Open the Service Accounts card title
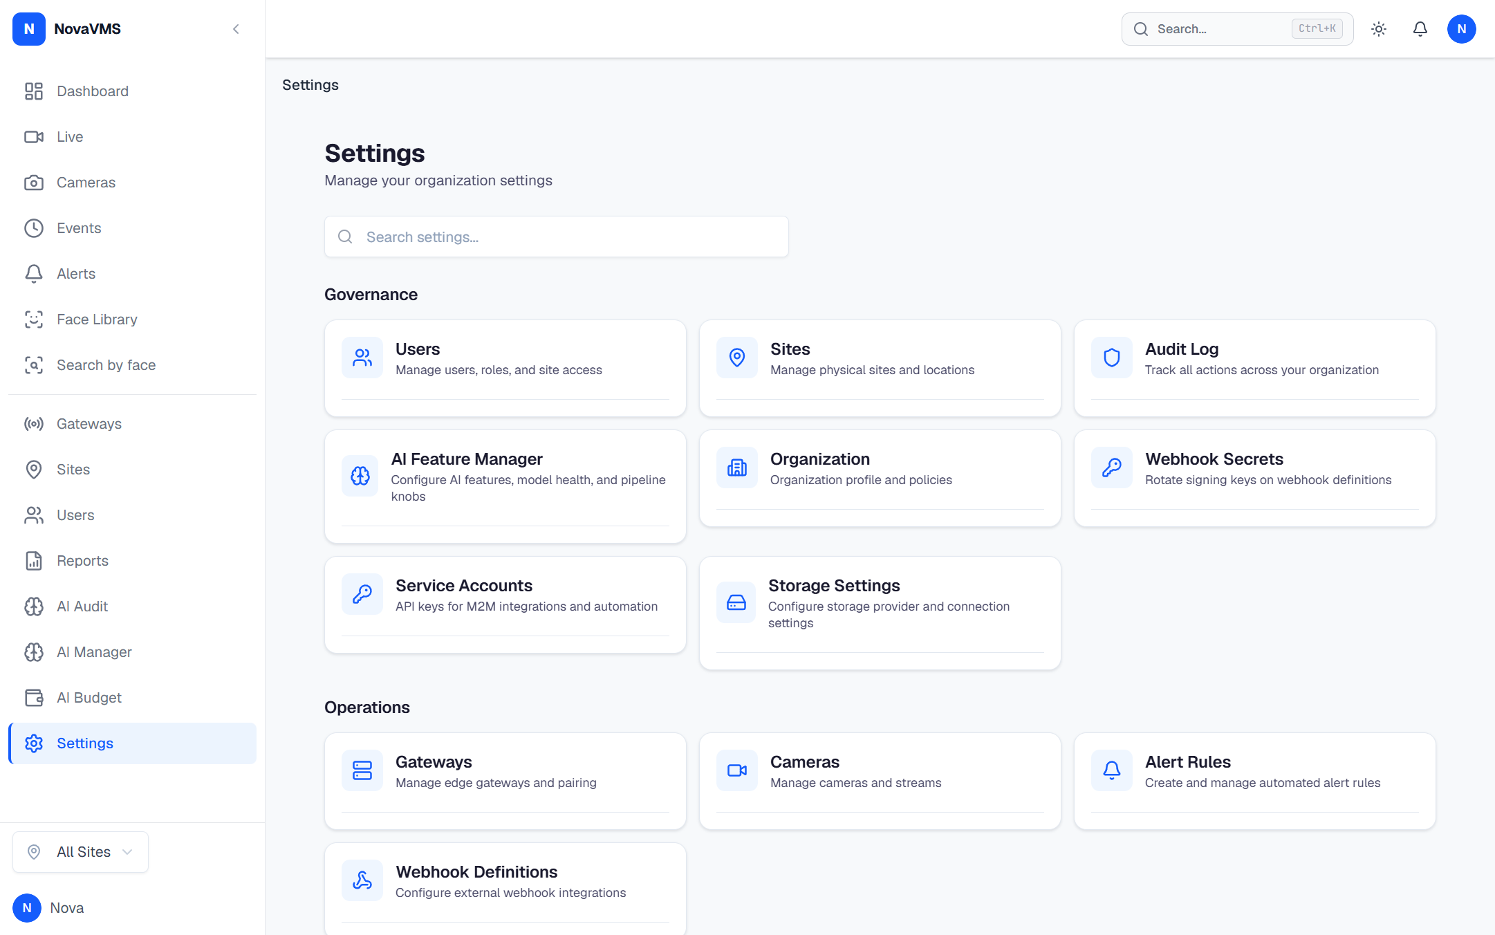The height and width of the screenshot is (935, 1495). tap(464, 586)
